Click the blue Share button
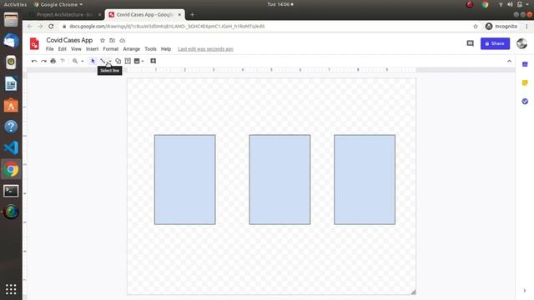 pyautogui.click(x=495, y=43)
